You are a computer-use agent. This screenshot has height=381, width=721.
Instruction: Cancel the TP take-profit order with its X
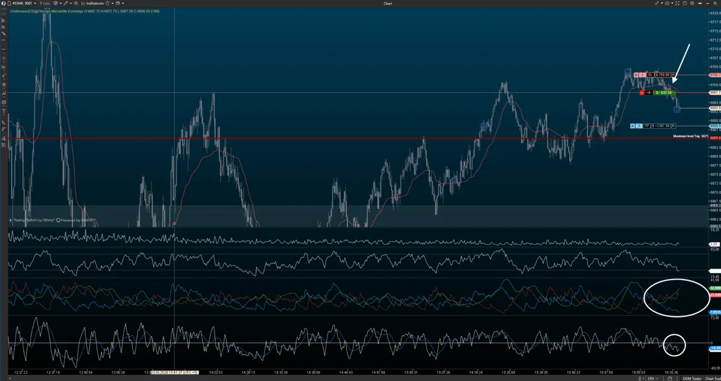tap(633, 126)
